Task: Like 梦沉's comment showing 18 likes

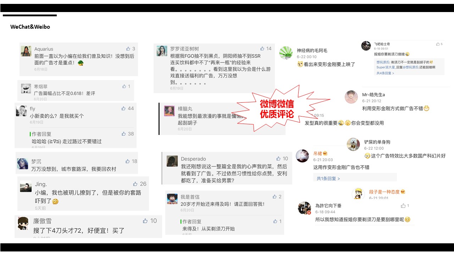Action: (x=127, y=161)
